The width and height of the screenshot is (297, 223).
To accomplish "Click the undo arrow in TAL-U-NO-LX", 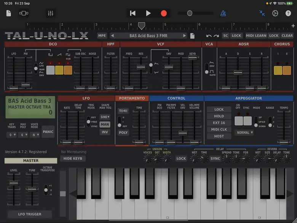I will 209,36.
